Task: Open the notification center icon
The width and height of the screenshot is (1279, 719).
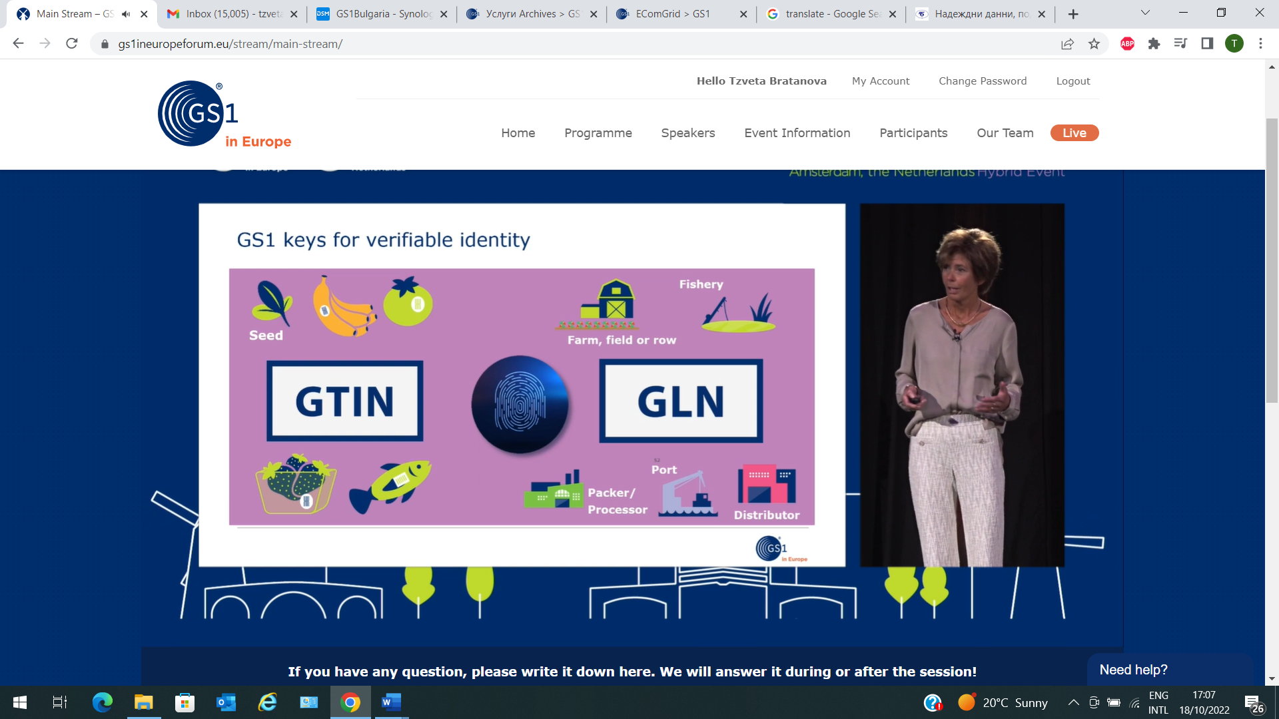Action: (1254, 703)
